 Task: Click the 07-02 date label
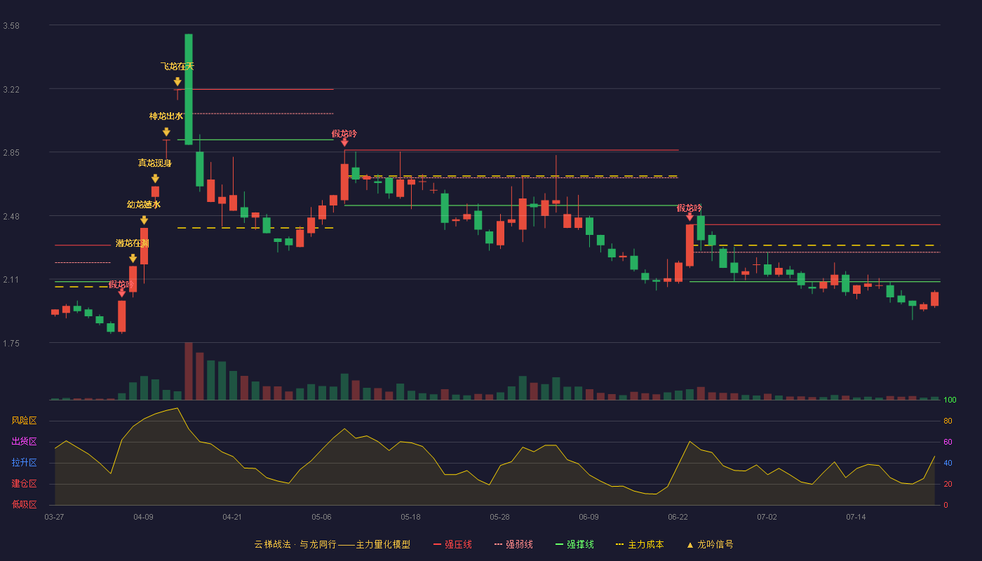(x=767, y=517)
